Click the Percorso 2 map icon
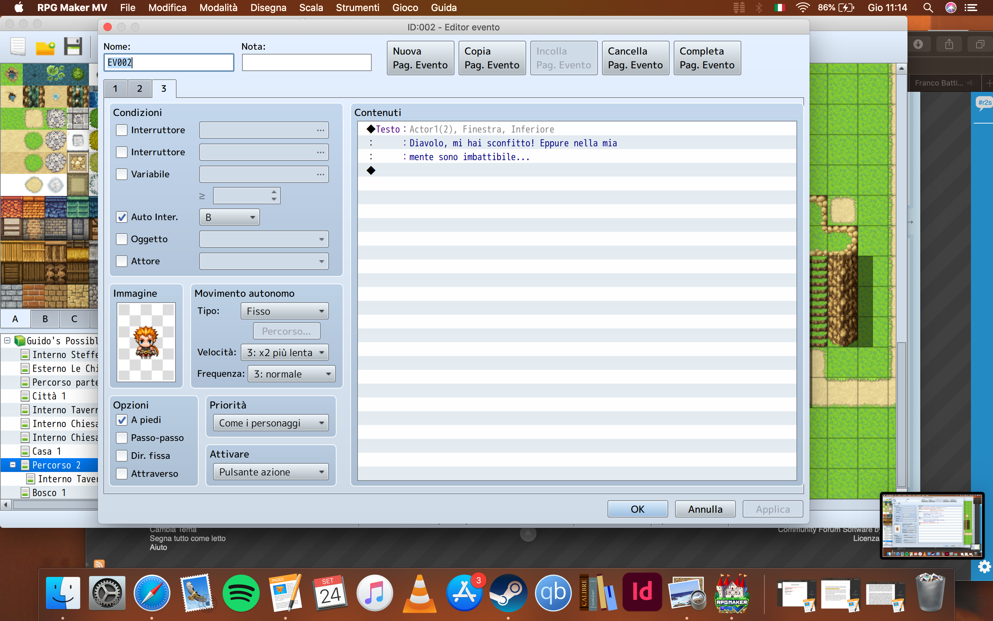The image size is (993, 621). [x=25, y=465]
